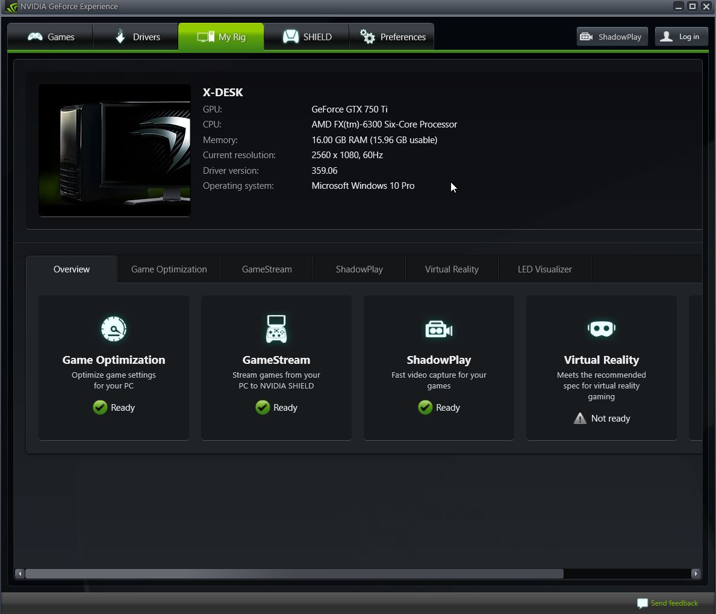Open the Game Optimization card title
The image size is (716, 614).
(x=114, y=360)
